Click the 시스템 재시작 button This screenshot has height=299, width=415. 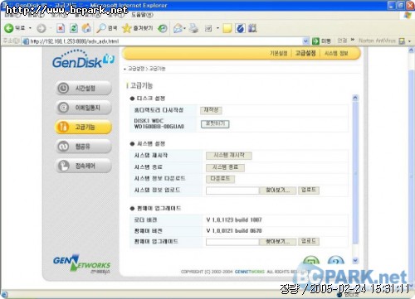pyautogui.click(x=229, y=156)
